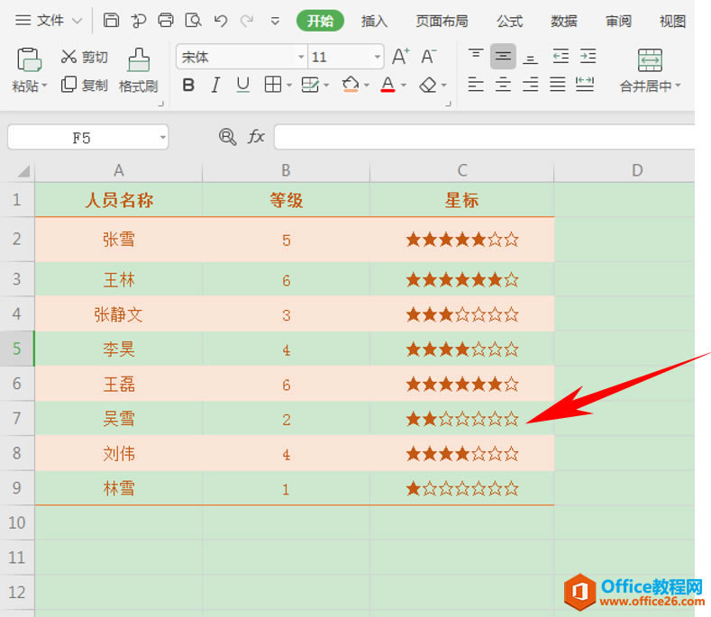Expand the font color dropdown arrow
The width and height of the screenshot is (711, 617).
pos(404,85)
